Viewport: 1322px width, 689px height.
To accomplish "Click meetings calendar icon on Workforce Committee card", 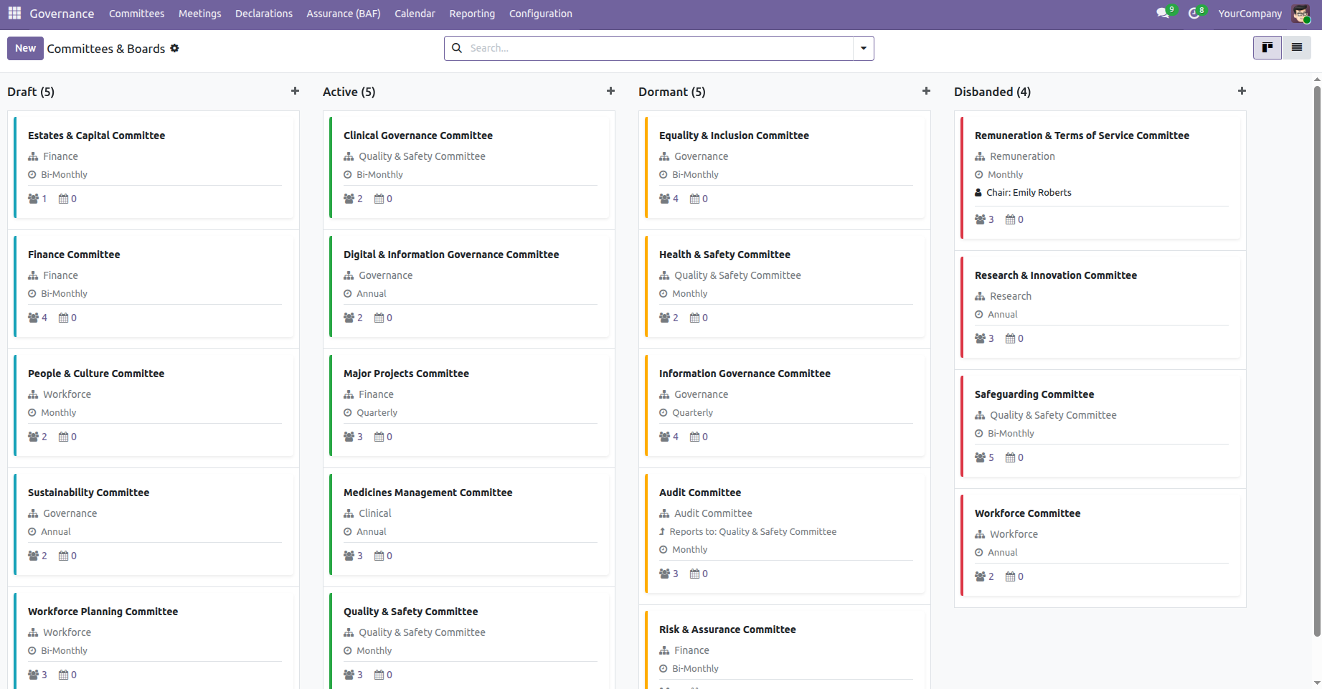I will coord(1010,576).
